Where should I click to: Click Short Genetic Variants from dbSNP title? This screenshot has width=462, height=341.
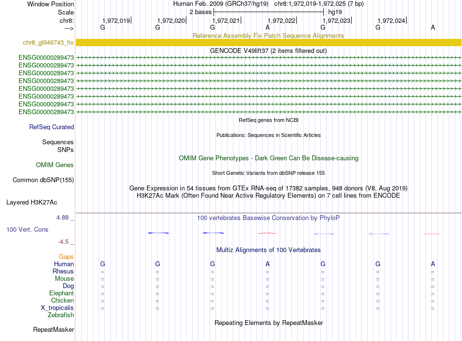point(268,173)
